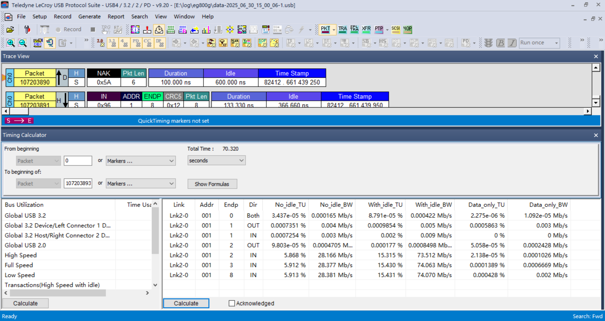Open the Setup menu
Viewport: 605px width, 321px height.
click(x=39, y=16)
